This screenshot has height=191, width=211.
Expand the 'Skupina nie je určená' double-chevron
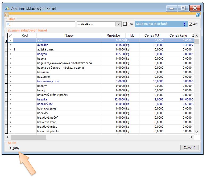pyautogui.click(x=184, y=24)
